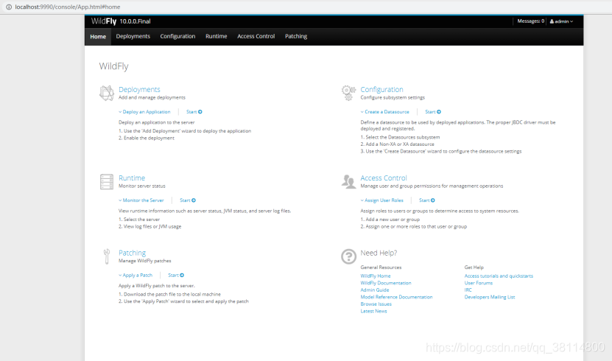Start the Deploy an Application wizard
The width and height of the screenshot is (612, 361).
(x=194, y=112)
